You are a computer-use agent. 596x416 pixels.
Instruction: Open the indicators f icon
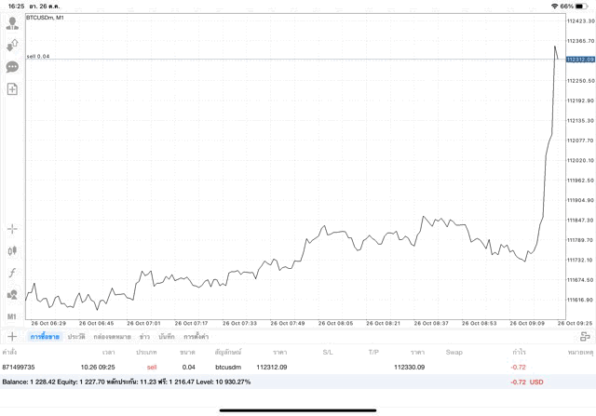[x=12, y=273]
